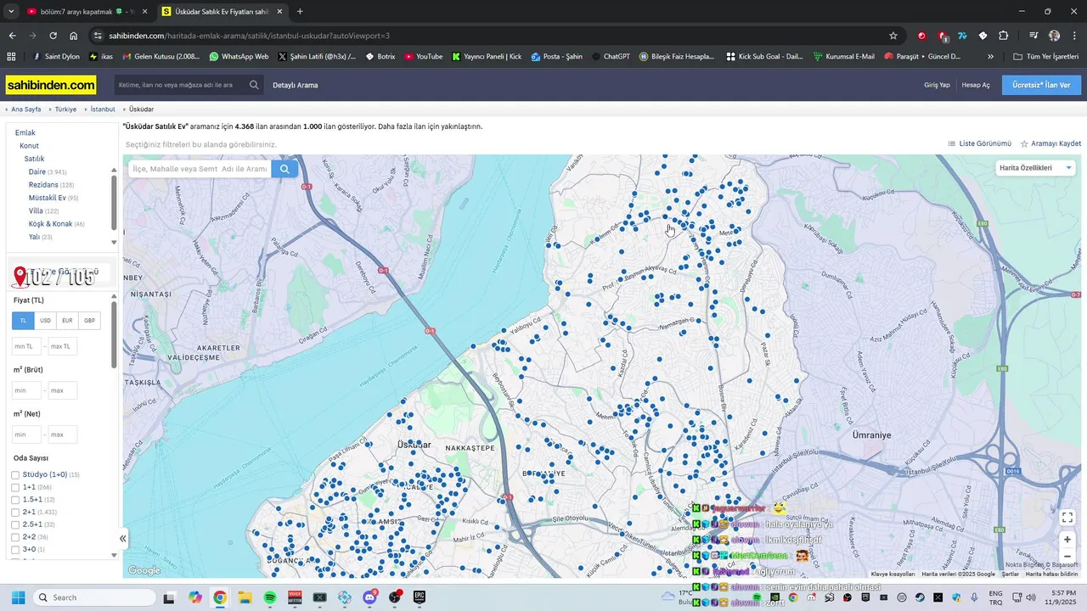
Task: Click the map district search field
Action: pos(200,169)
